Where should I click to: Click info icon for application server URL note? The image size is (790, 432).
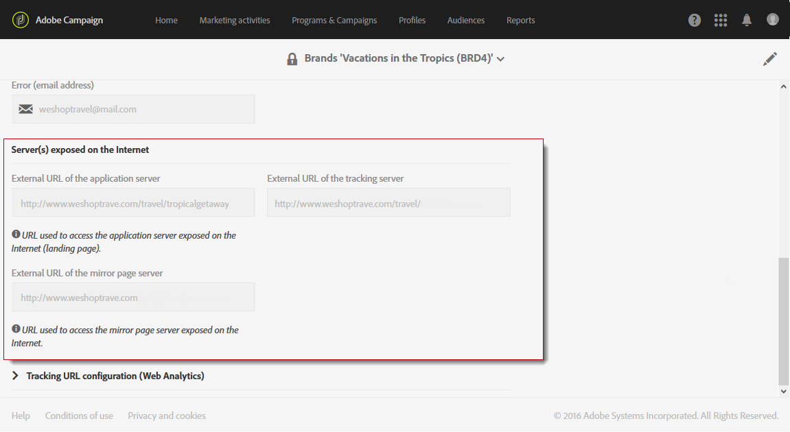point(16,234)
